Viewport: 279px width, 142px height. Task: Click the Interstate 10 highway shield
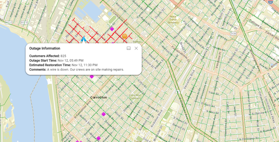[x=271, y=2]
